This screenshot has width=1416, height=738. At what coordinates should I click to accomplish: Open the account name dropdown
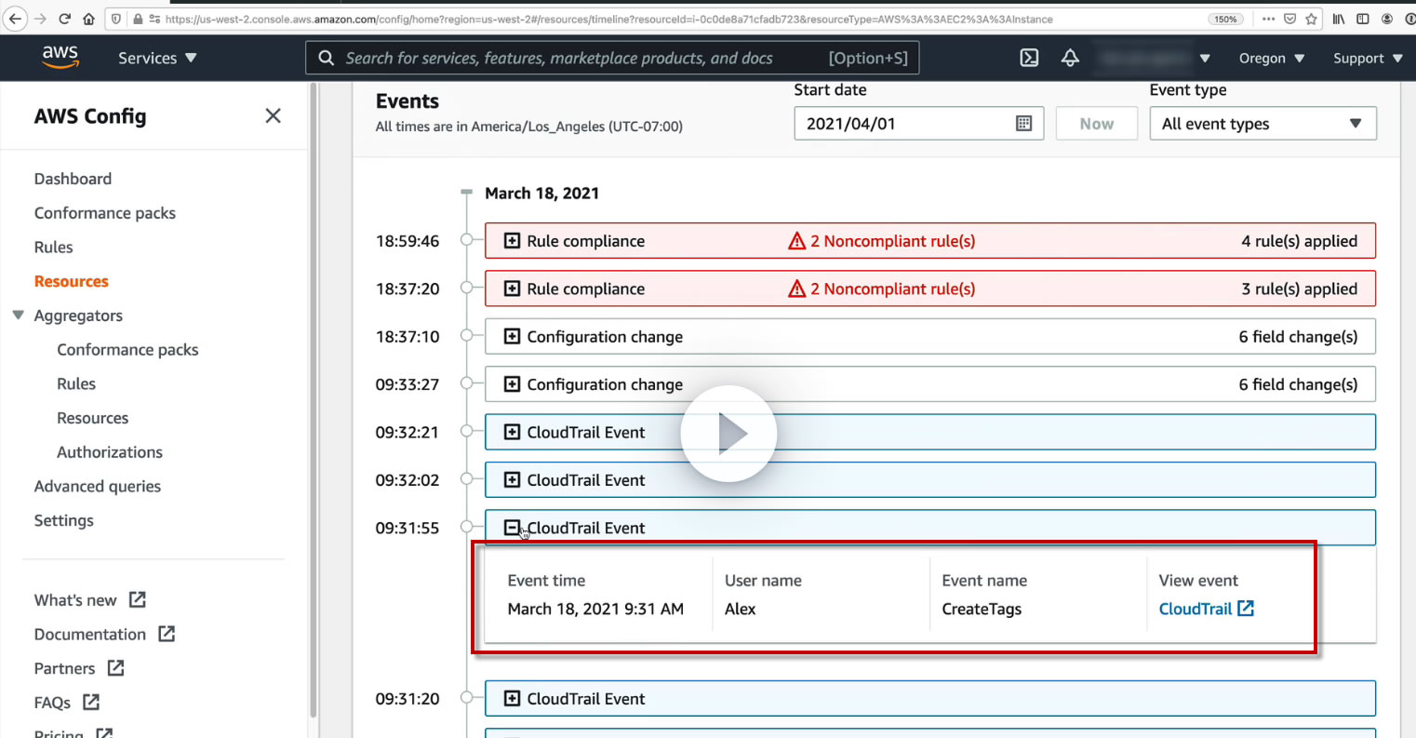(1153, 58)
